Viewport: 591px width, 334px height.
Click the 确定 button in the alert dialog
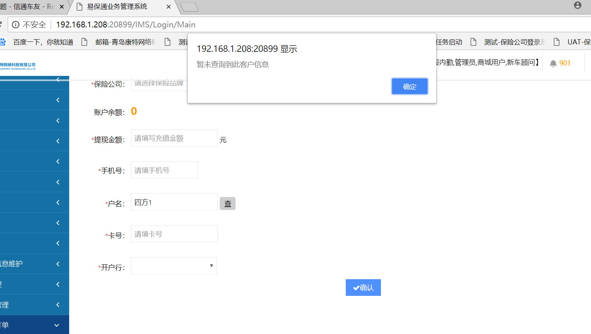pyautogui.click(x=410, y=86)
